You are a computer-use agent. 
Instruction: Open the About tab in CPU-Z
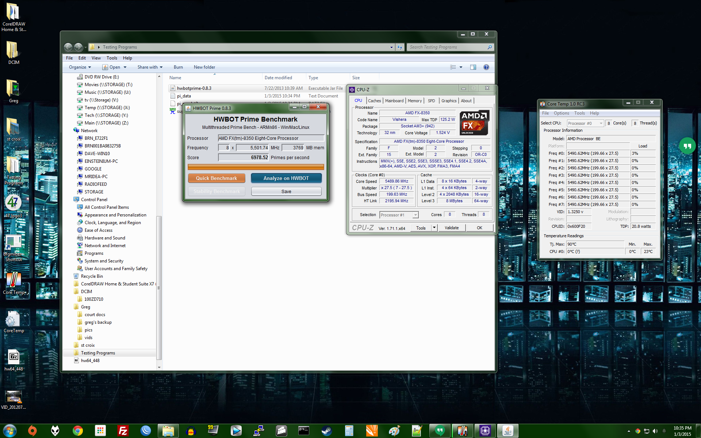[466, 101]
